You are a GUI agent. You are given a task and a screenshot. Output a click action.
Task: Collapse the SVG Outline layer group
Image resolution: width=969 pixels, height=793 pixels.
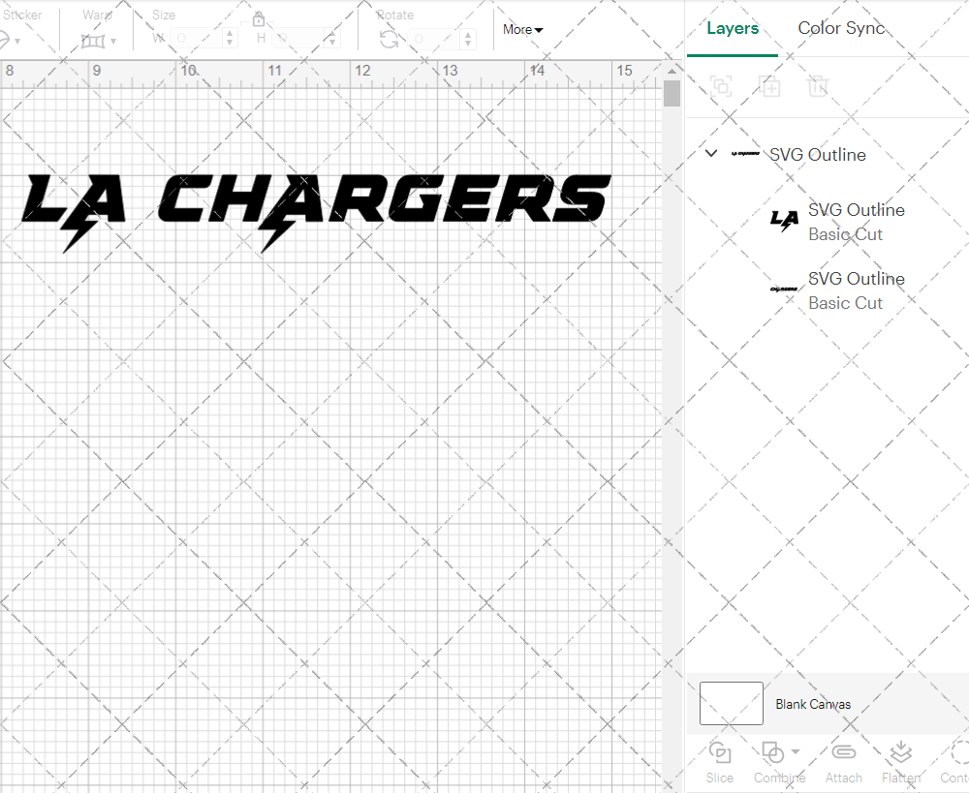tap(711, 154)
